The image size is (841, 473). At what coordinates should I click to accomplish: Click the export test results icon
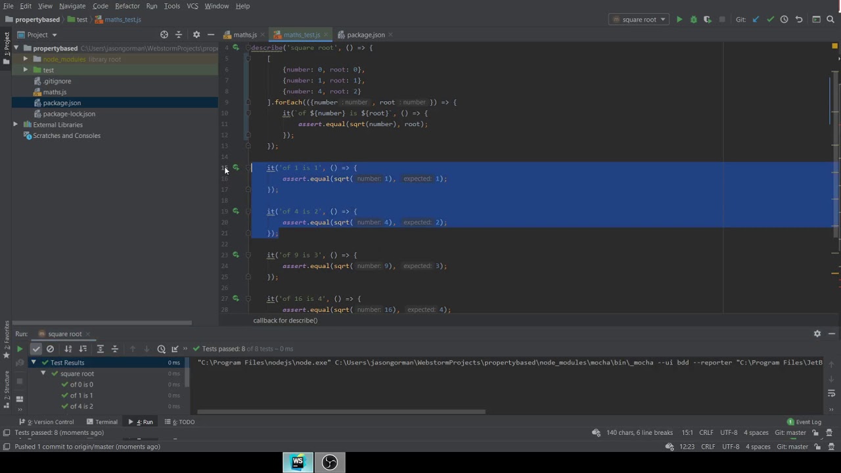pyautogui.click(x=175, y=349)
